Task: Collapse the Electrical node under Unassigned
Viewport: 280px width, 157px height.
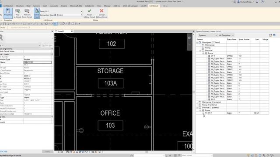Action: pyautogui.click(x=200, y=51)
